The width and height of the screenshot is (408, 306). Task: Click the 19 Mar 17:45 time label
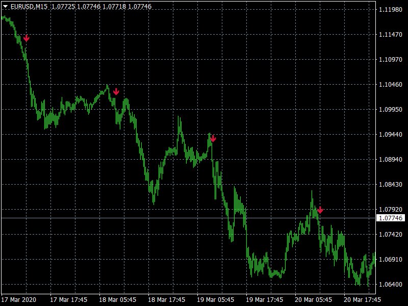(x=264, y=300)
